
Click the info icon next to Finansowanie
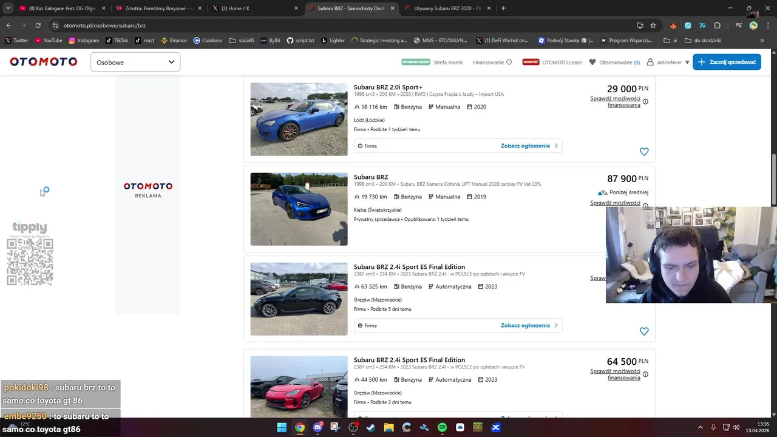tap(509, 62)
